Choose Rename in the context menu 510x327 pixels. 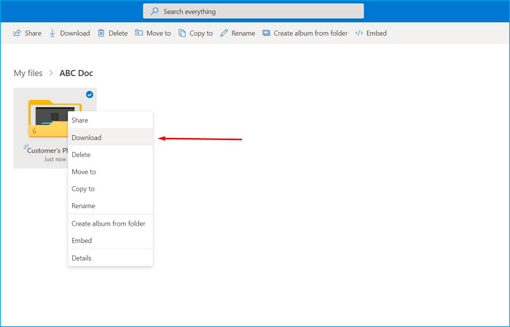coord(83,206)
